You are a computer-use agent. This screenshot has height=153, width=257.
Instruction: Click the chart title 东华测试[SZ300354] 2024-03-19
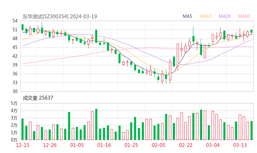point(60,17)
